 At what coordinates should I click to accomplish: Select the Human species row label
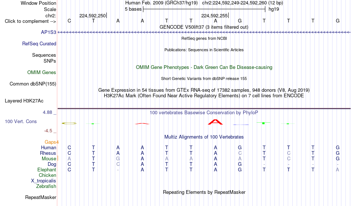point(48,147)
